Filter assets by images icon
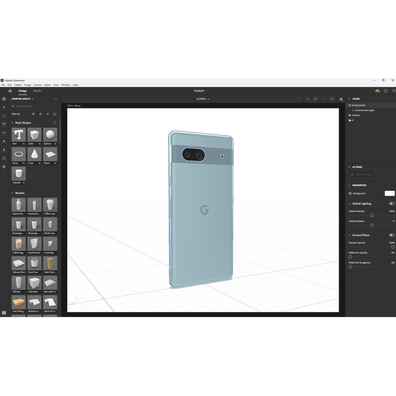Screen dimensions: 396x396 (x=55, y=114)
